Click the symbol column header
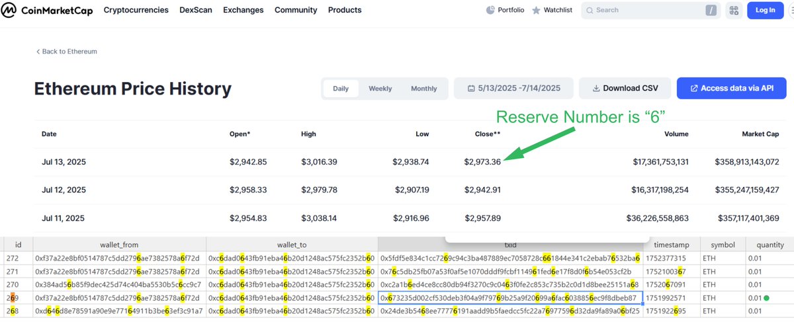Viewport: 794px width, 322px height. point(723,244)
